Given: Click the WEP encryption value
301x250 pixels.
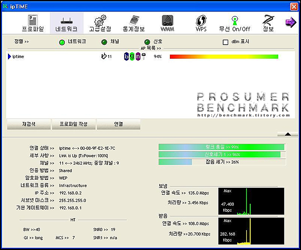Looking at the screenshot, I should click(x=63, y=178).
